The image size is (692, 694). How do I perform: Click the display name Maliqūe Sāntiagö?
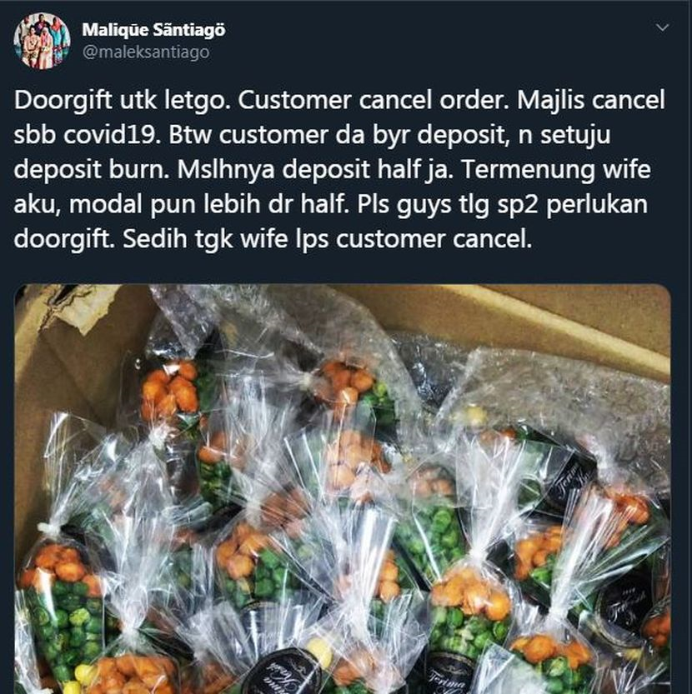pyautogui.click(x=153, y=30)
